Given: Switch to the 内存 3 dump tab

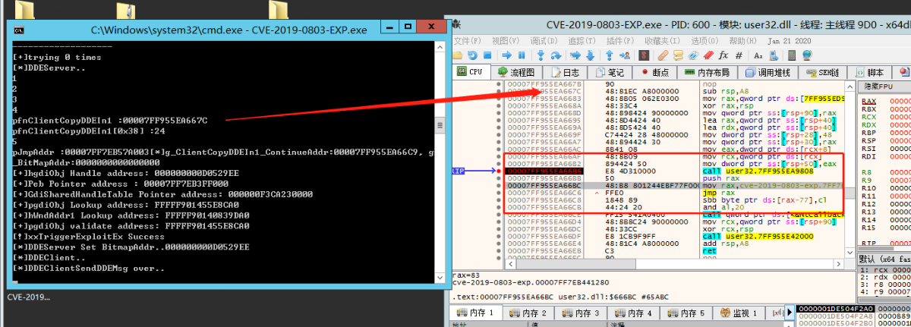Looking at the screenshot, I should 581,313.
